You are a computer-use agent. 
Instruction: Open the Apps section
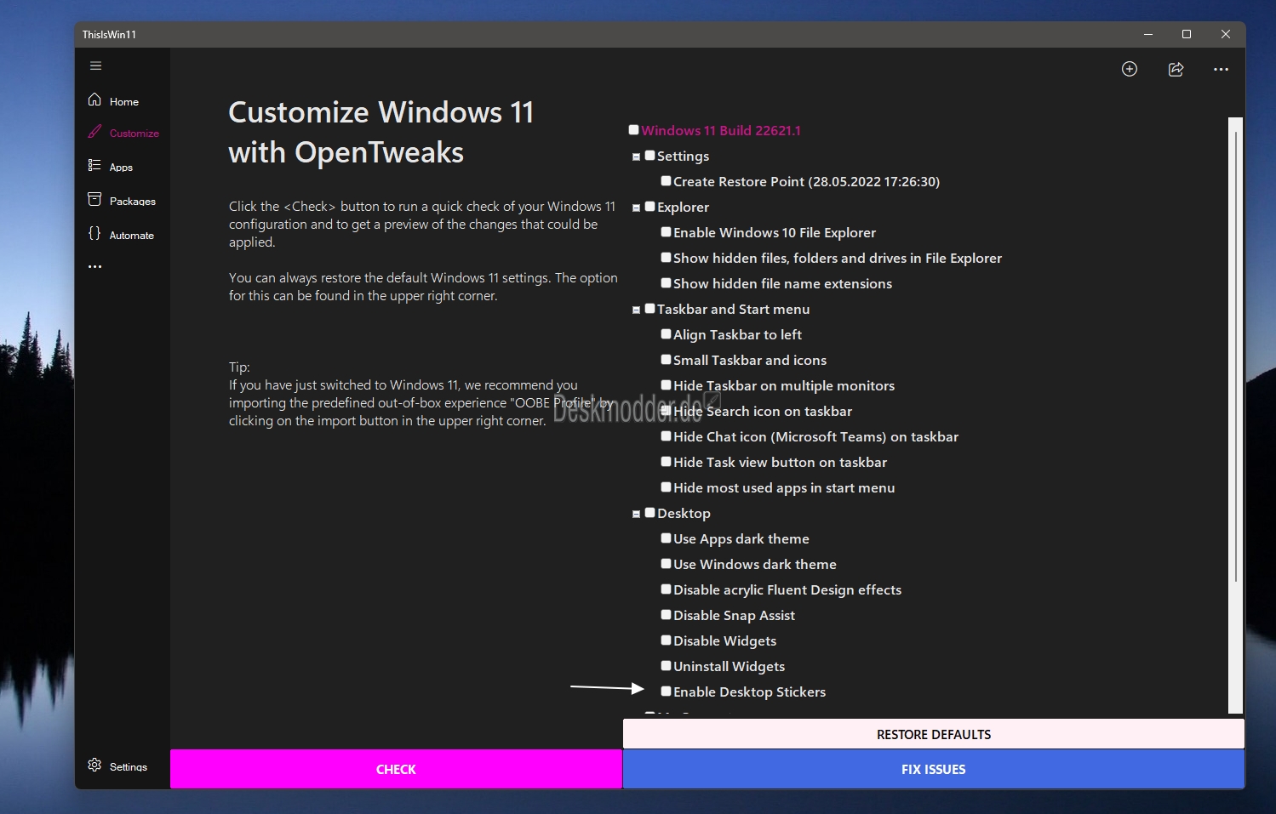coord(121,167)
